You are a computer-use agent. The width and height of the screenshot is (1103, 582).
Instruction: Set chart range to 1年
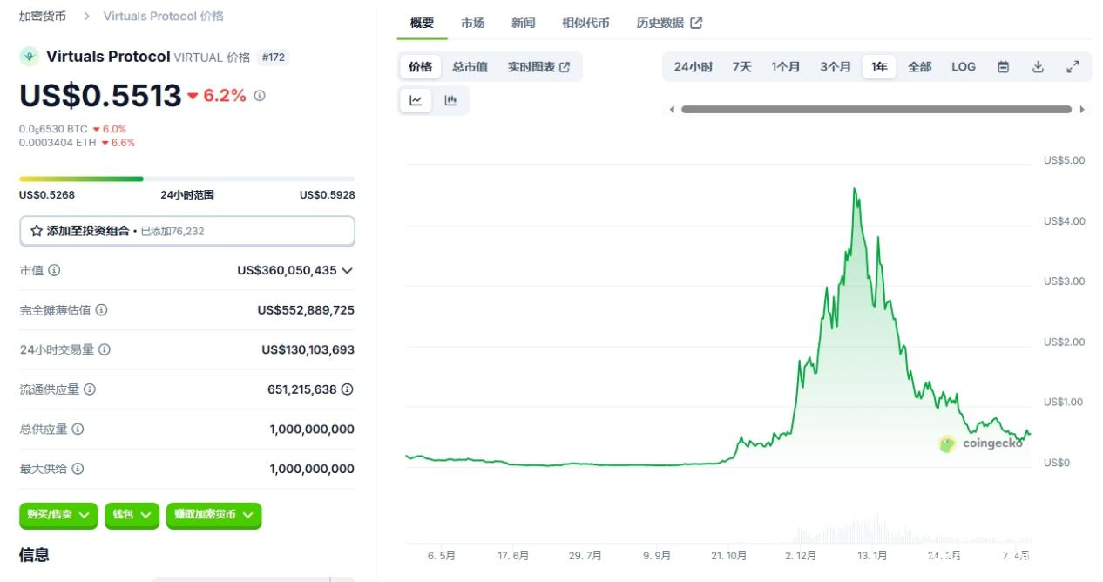pos(879,66)
